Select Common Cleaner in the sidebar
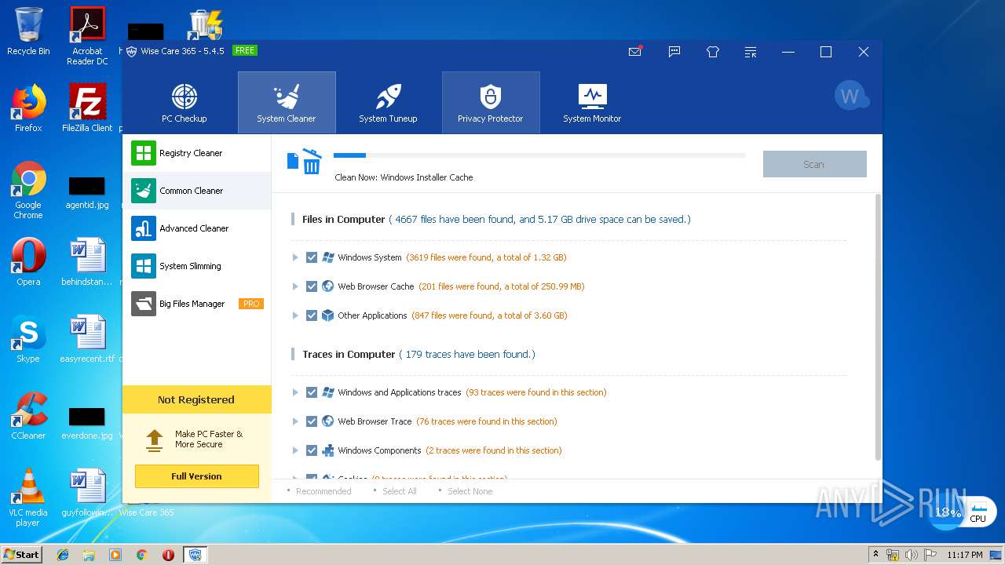The width and height of the screenshot is (1005, 565). pos(196,191)
